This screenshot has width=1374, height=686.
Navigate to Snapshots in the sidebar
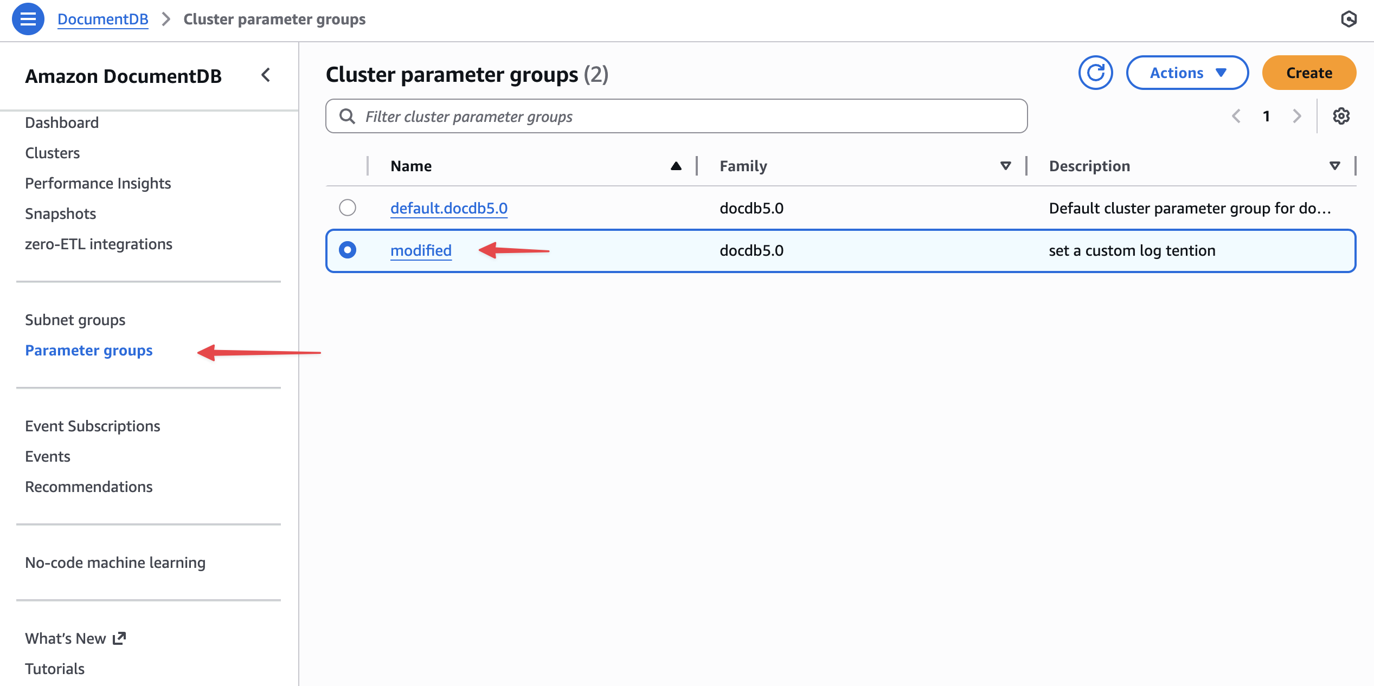pos(60,213)
